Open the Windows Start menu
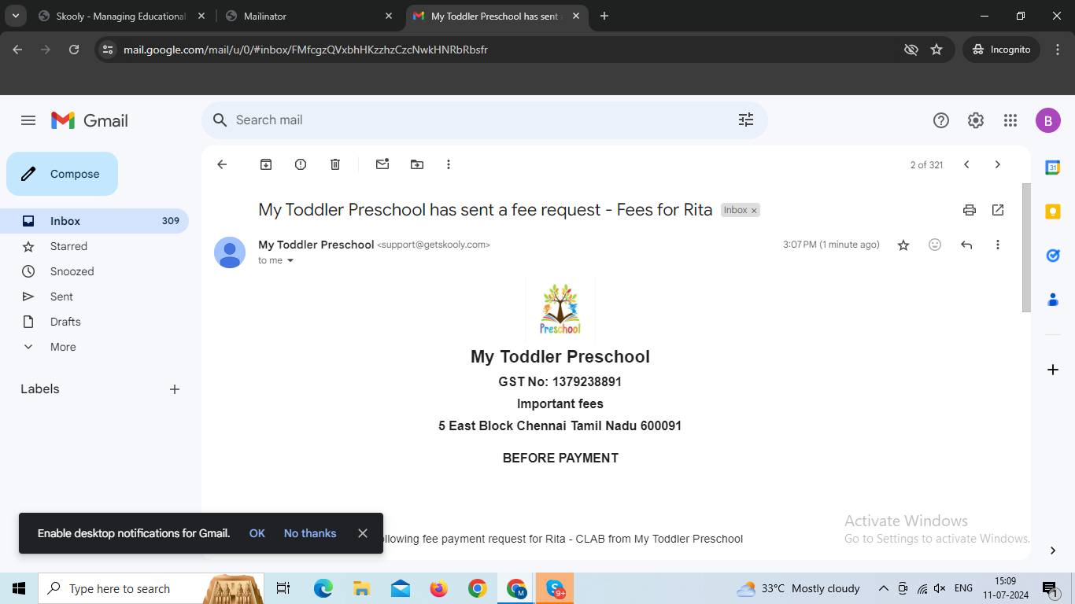This screenshot has width=1075, height=604. 19,588
